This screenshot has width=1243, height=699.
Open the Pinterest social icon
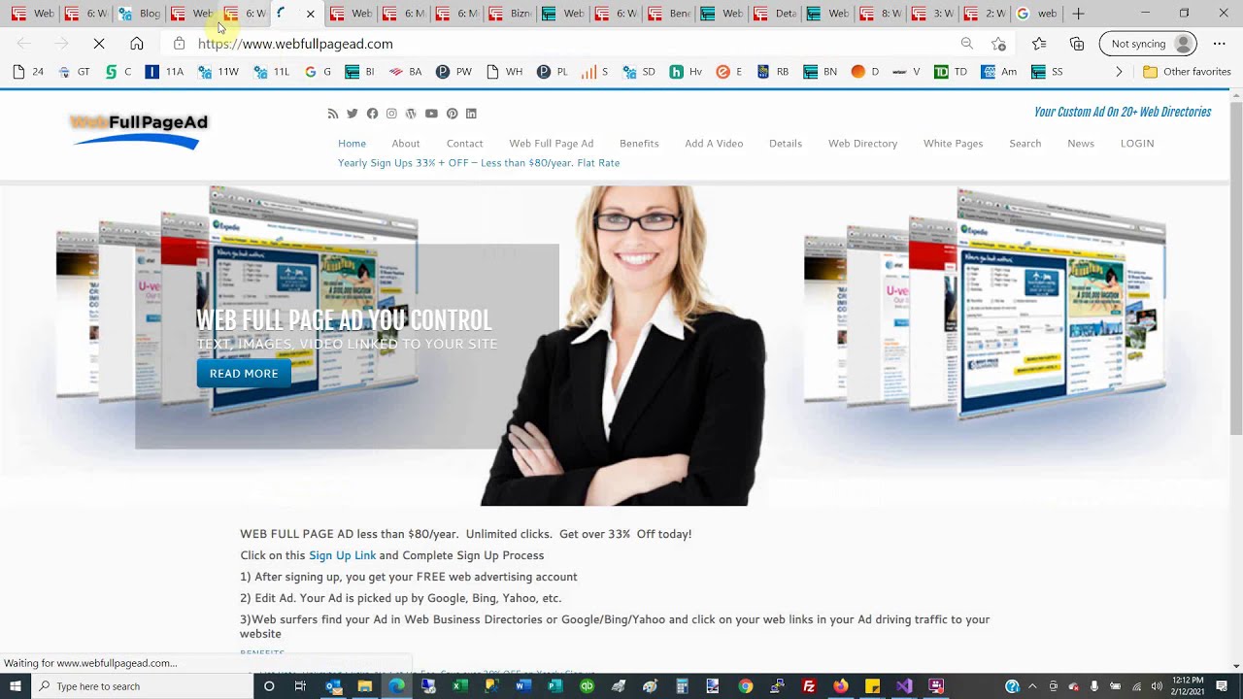pyautogui.click(x=452, y=114)
